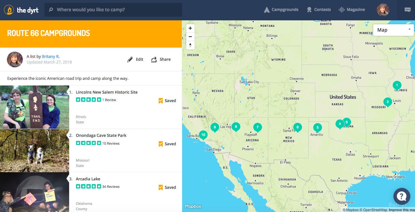Open Onondaga Cave State Park listing
Screen dimensions: 415x212
point(101,136)
